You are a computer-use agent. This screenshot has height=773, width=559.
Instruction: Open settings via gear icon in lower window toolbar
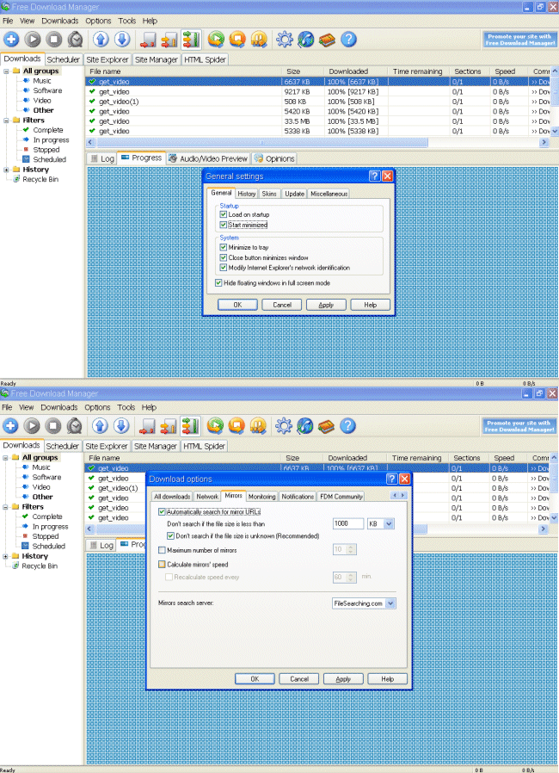coord(283,426)
